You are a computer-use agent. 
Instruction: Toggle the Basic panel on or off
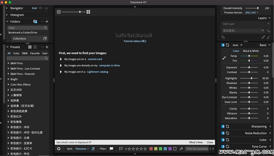[223, 45]
